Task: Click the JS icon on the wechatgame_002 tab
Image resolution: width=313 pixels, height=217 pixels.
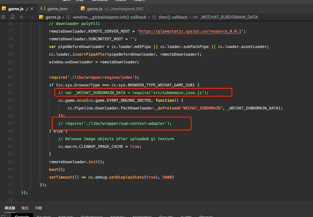Action: [x=83, y=9]
